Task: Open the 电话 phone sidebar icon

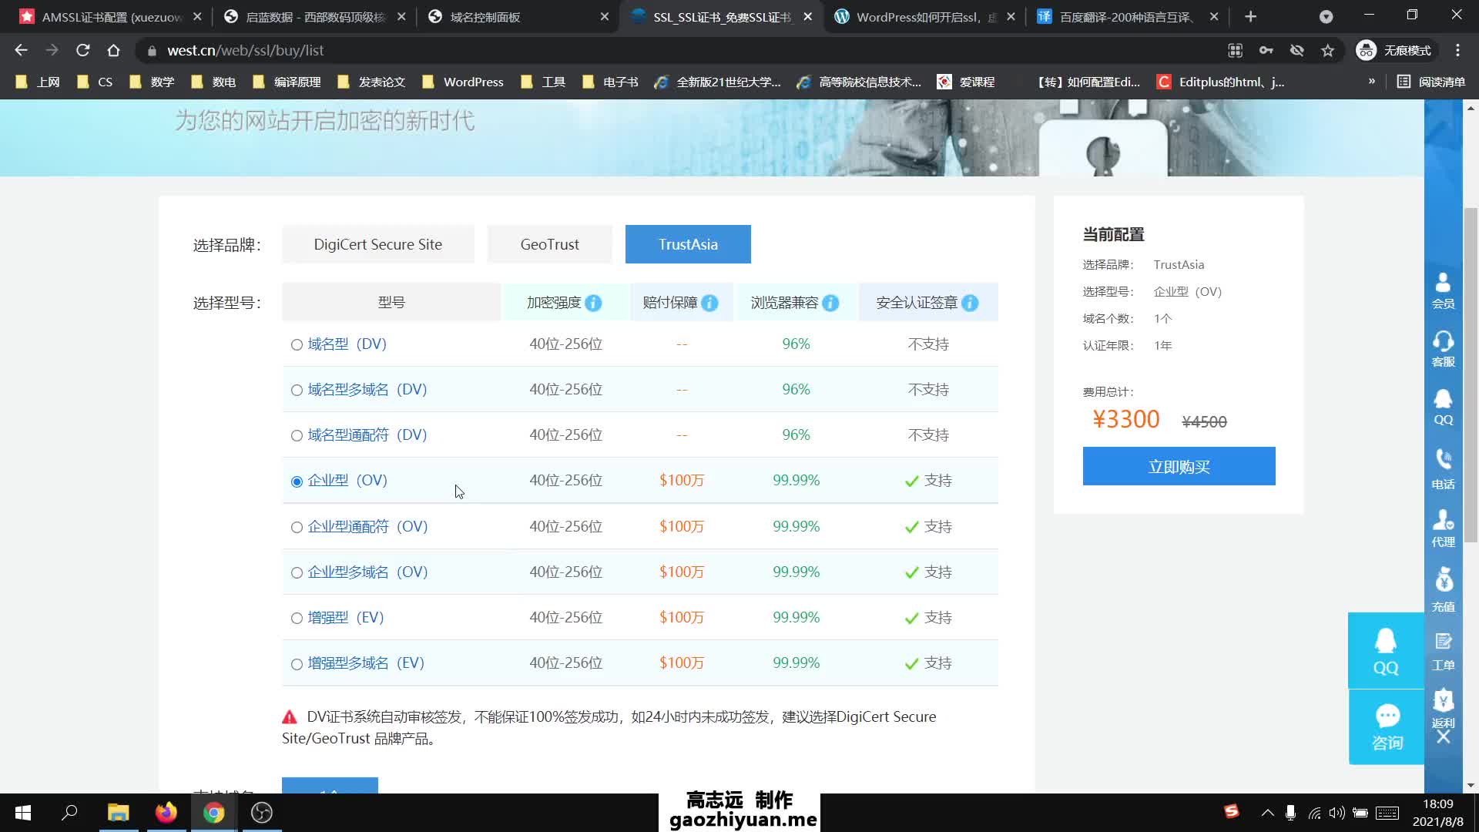Action: pos(1443,470)
